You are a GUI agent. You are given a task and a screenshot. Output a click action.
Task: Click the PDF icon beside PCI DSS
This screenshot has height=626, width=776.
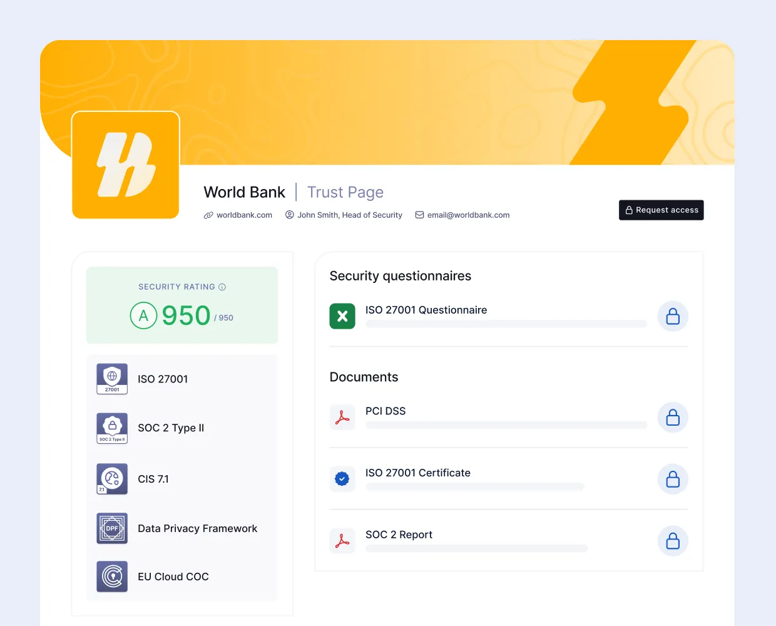(x=342, y=417)
